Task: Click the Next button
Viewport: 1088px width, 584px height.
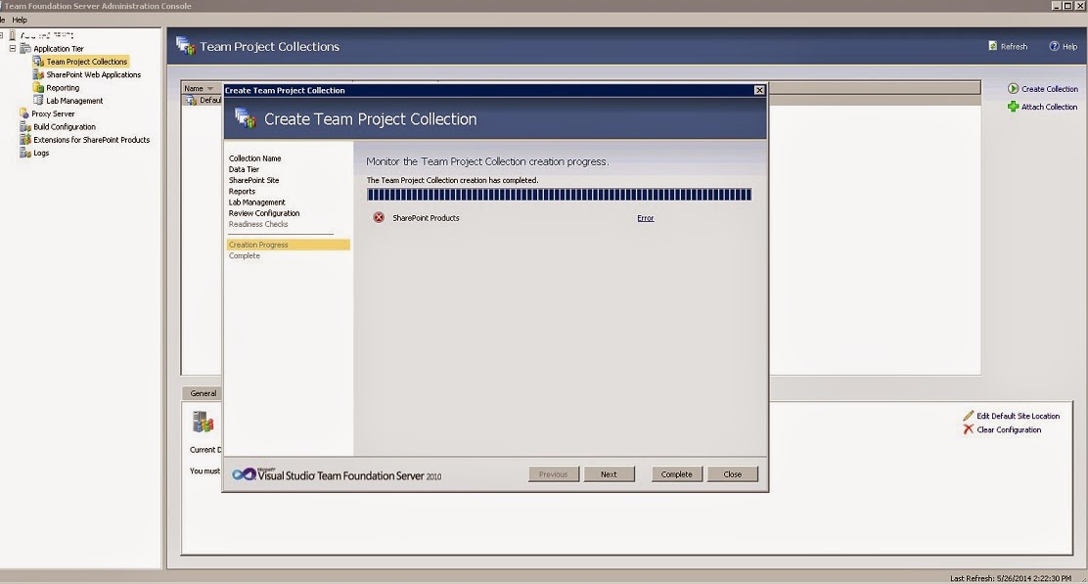Action: coord(609,474)
